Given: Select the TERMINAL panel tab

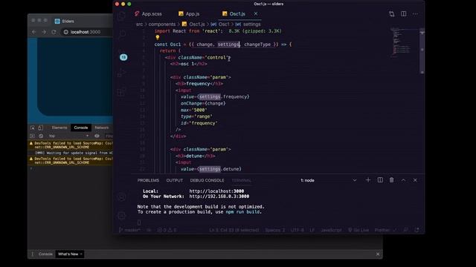Looking at the screenshot, I should [241, 180].
